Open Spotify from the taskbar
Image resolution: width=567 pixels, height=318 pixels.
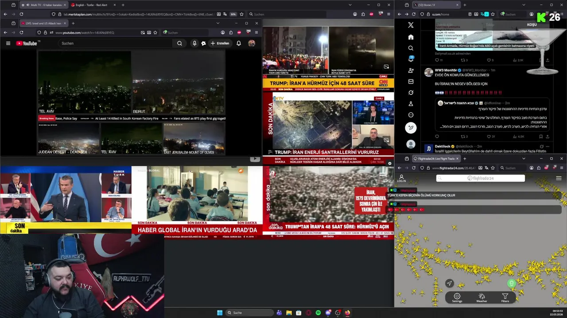pyautogui.click(x=318, y=313)
